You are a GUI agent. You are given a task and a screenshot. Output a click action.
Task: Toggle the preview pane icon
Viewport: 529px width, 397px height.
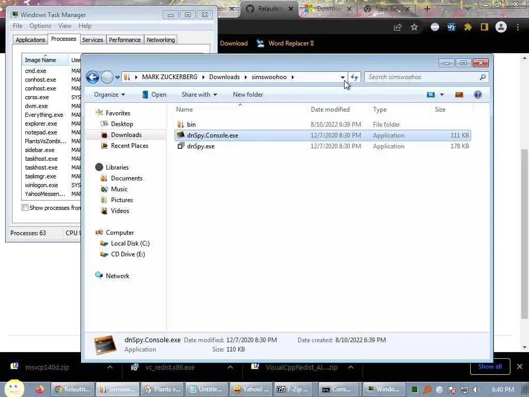click(x=459, y=95)
